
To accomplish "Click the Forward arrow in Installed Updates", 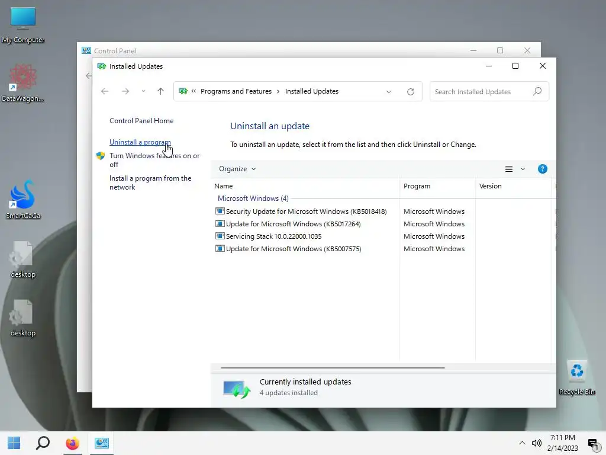I will point(125,91).
